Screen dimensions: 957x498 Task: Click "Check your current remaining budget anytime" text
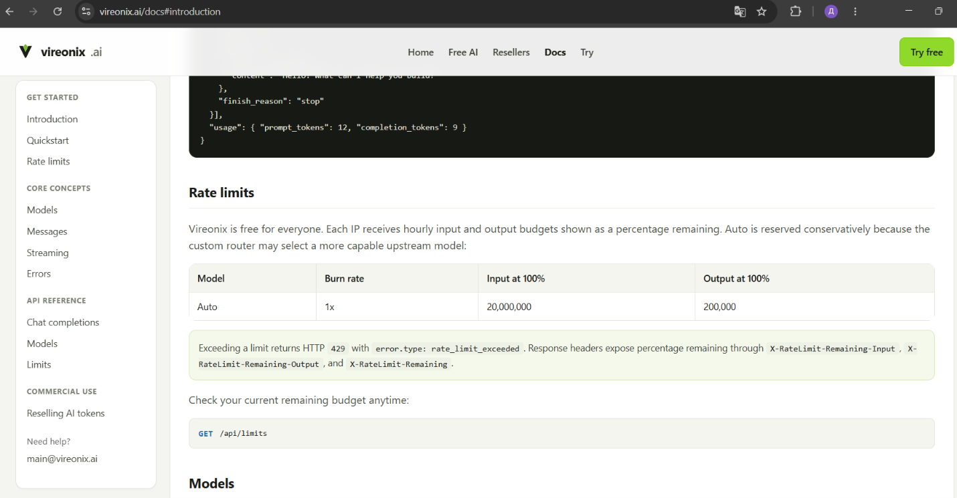click(x=298, y=400)
